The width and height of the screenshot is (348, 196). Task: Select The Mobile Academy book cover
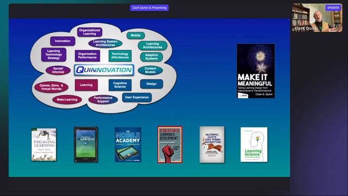pyautogui.click(x=128, y=145)
